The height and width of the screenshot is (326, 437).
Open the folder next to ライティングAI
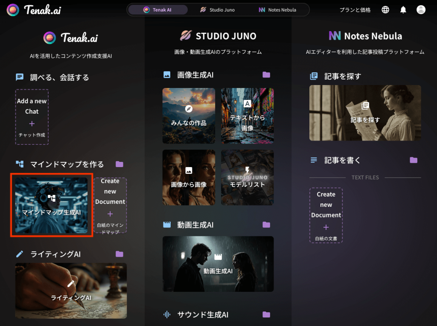[x=119, y=254]
